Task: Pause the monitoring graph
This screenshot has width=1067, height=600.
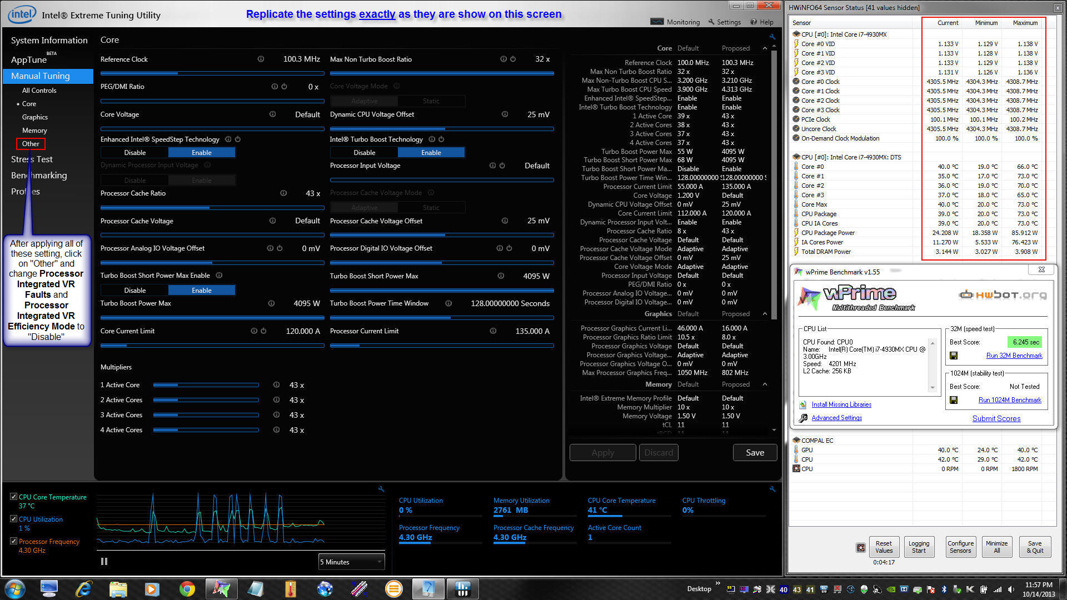Action: (x=104, y=562)
